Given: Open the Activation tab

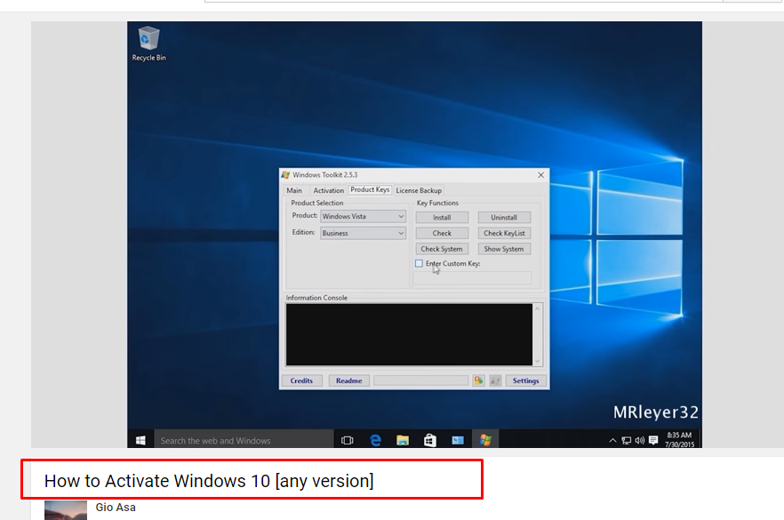Looking at the screenshot, I should tap(329, 190).
